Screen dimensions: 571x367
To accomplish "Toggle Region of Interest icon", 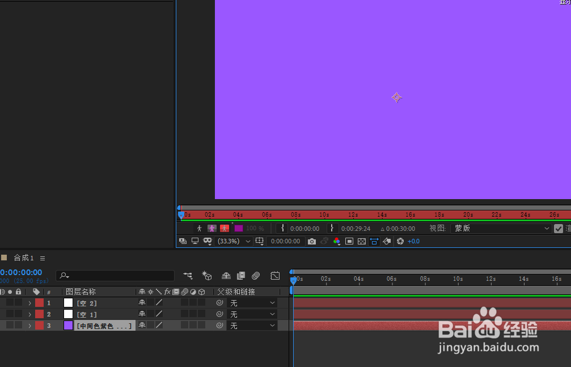I will pyautogui.click(x=349, y=241).
